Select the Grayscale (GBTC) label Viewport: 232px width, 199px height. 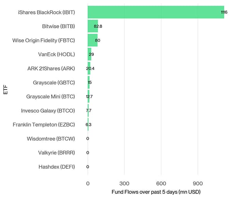pos(54,82)
